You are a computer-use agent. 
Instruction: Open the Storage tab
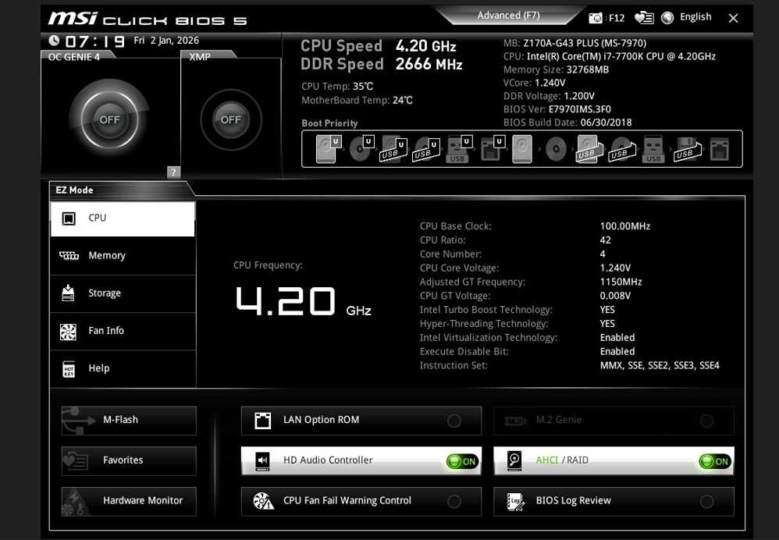coord(123,293)
